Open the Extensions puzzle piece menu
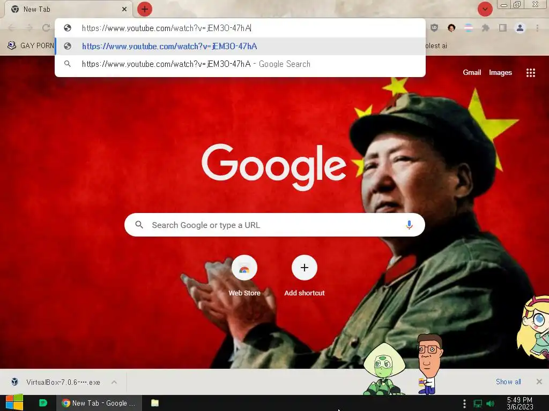 (x=486, y=28)
